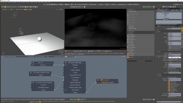
Task: Collapse the Octane RGB Image node
Action: tap(65, 63)
